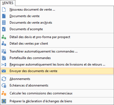Image resolution: width=114 pixels, height=105 pixels.
Task: Click the blank page icon for new sales document
Action: (x=4, y=10)
